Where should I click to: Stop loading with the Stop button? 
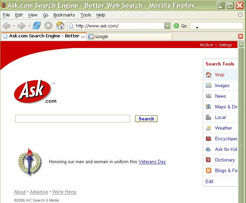coord(48,25)
